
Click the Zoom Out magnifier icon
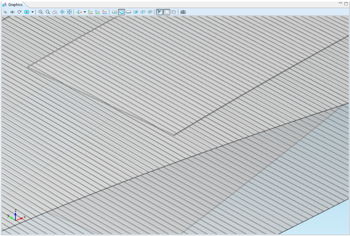48,12
